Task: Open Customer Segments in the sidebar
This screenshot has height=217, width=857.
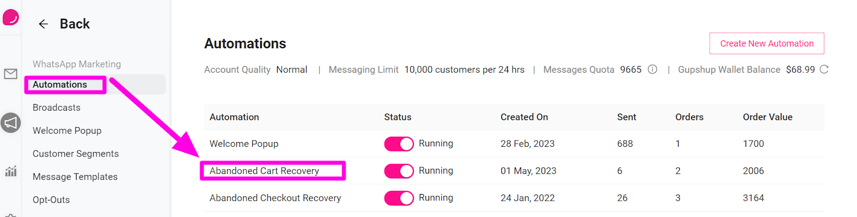Action: [x=76, y=154]
